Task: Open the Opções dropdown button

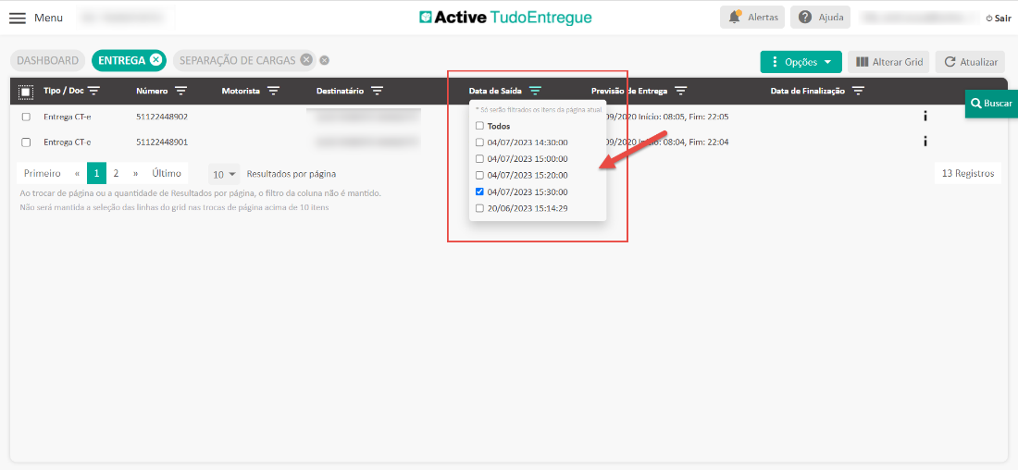Action: [x=801, y=62]
